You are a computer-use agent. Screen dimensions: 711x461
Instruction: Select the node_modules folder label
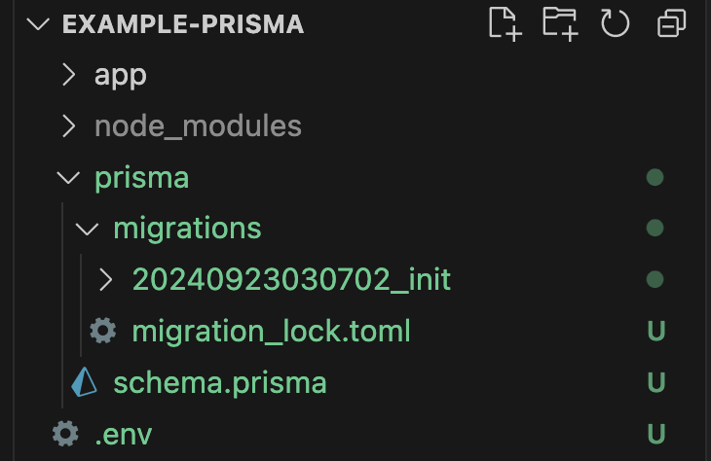click(198, 126)
